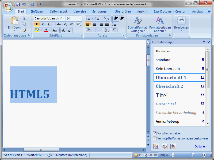Toggle left text alignment
The height and width of the screenshot is (160, 214).
point(88,24)
